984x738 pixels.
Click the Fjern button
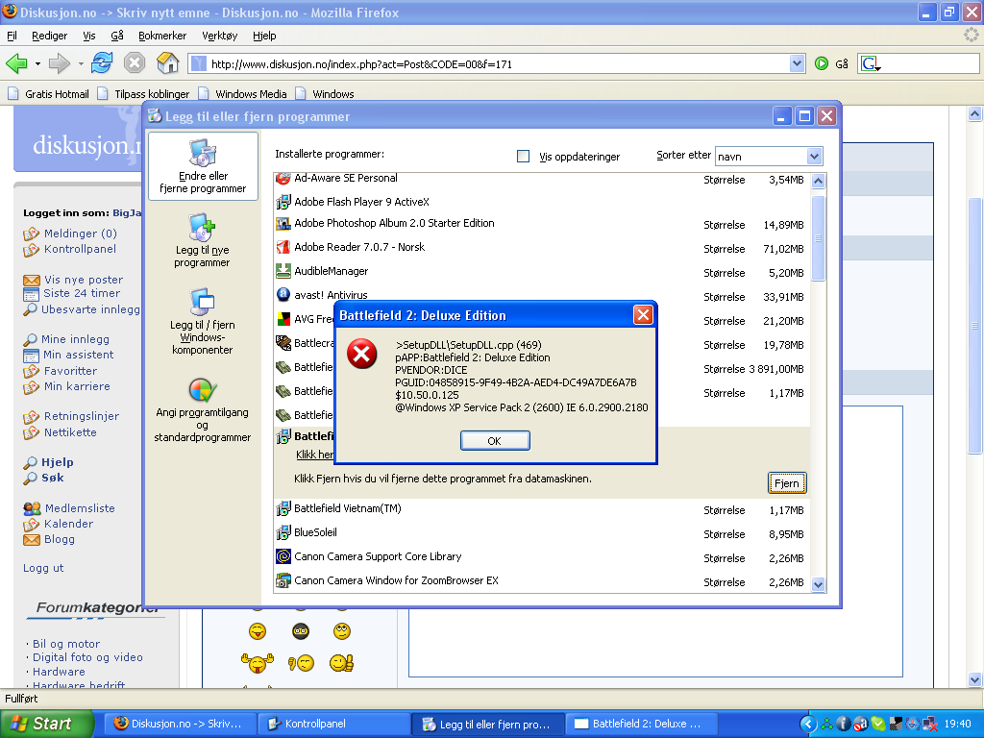(786, 483)
